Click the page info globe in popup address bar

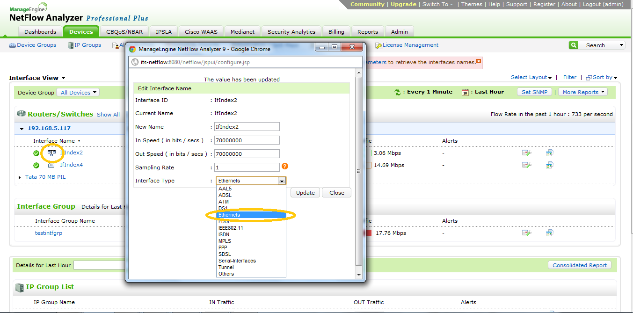pos(135,62)
